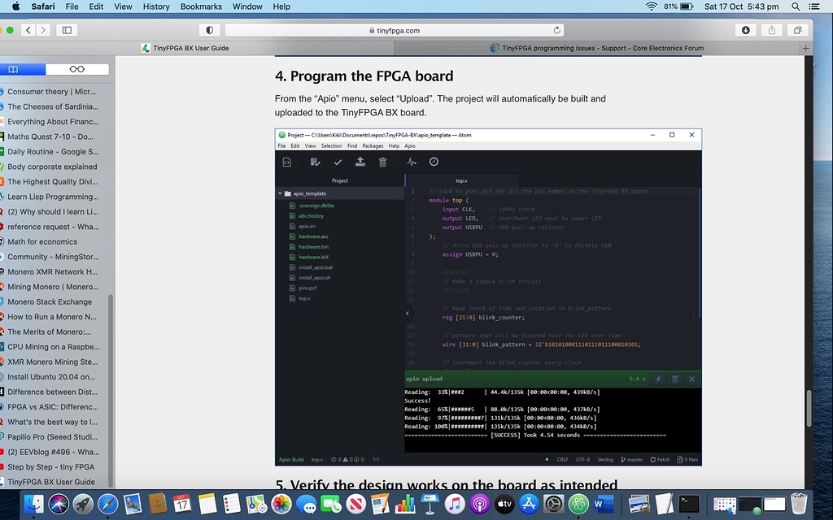Switch to Reading List in sidebar
Viewport: 833px width, 520px height.
click(x=76, y=70)
